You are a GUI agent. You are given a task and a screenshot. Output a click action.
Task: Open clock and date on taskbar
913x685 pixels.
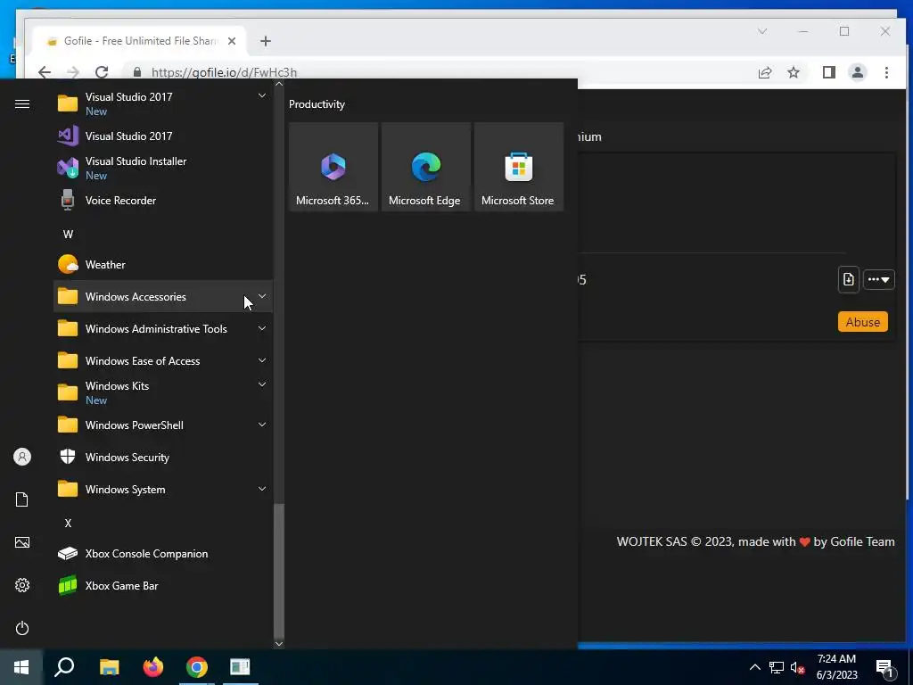[836, 667]
